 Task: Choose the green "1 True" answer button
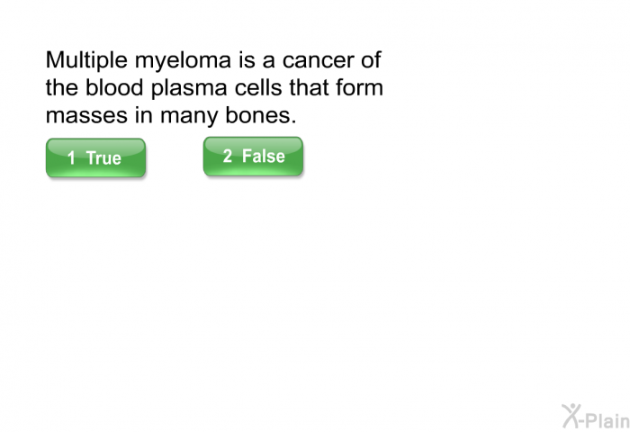tap(95, 157)
